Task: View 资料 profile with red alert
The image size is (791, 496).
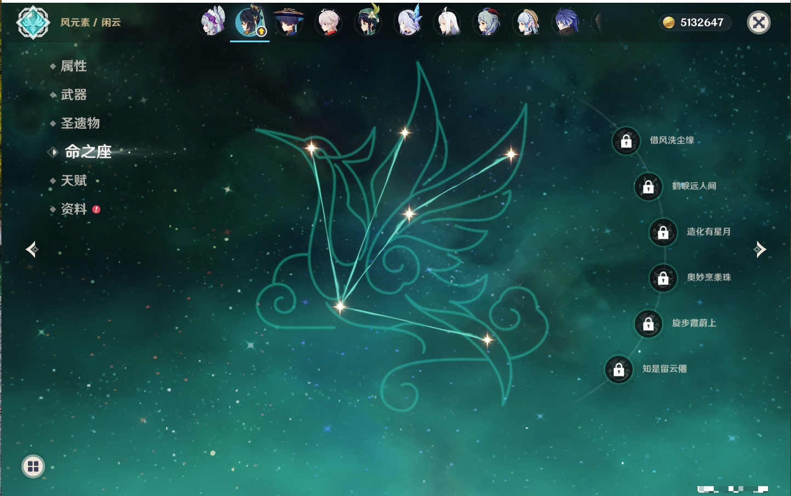Action: (73, 209)
